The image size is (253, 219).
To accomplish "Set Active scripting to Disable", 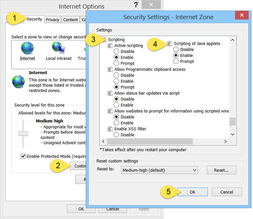I will point(116,51).
